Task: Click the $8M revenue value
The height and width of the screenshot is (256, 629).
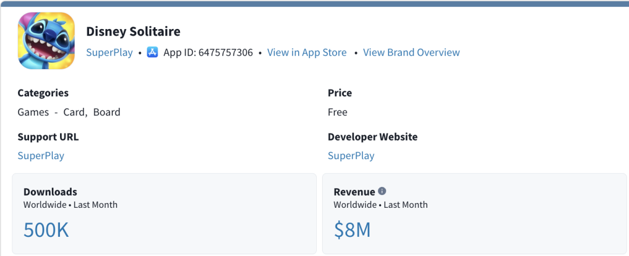Action: pyautogui.click(x=352, y=230)
